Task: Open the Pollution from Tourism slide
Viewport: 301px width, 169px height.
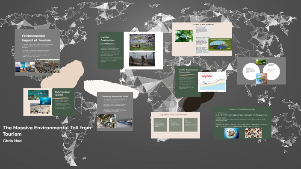Action: [x=49, y=102]
